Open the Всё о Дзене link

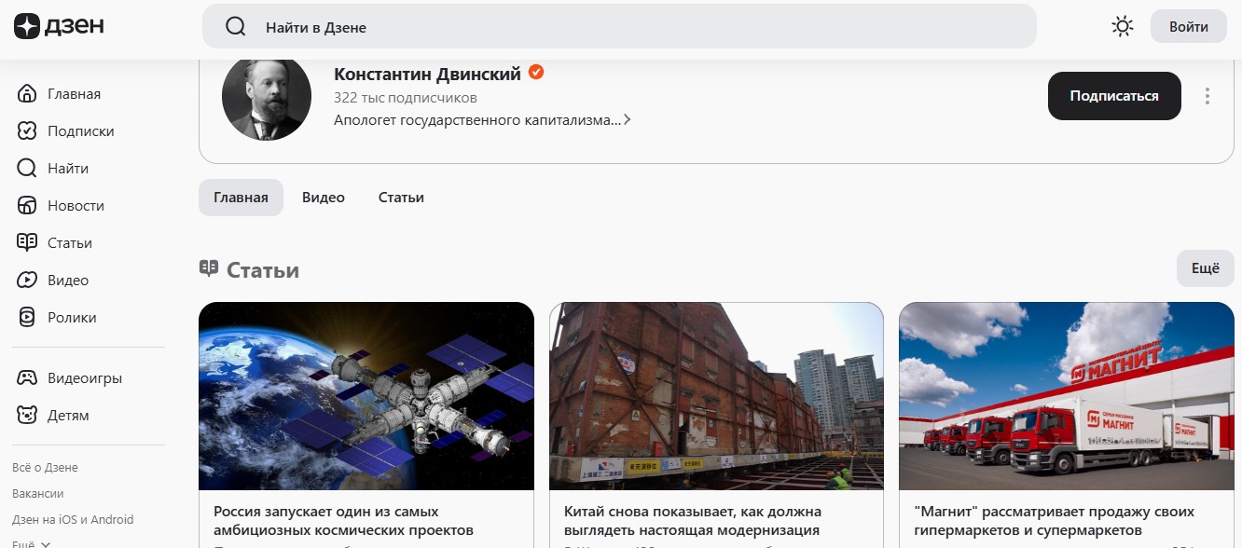(x=45, y=468)
